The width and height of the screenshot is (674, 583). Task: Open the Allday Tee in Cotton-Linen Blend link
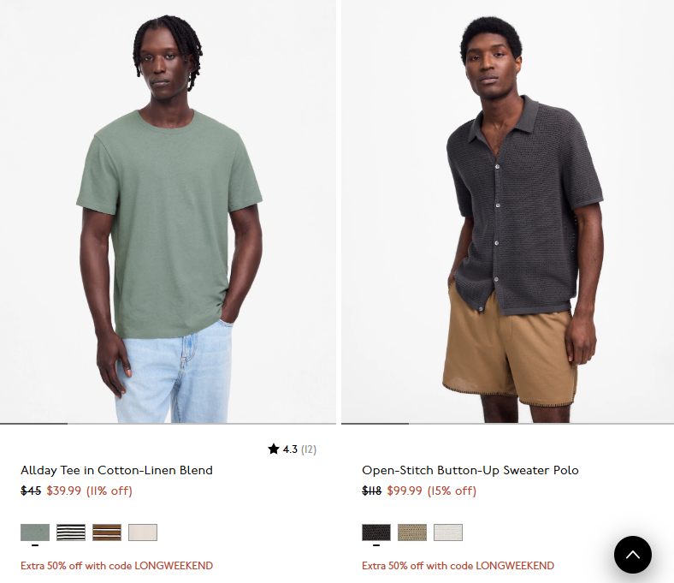pos(116,470)
